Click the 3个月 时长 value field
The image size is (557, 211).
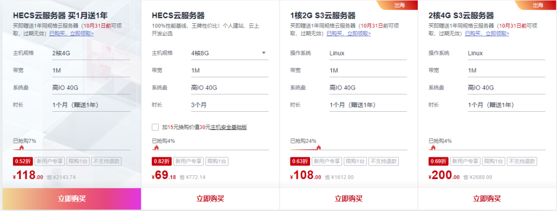(230, 105)
